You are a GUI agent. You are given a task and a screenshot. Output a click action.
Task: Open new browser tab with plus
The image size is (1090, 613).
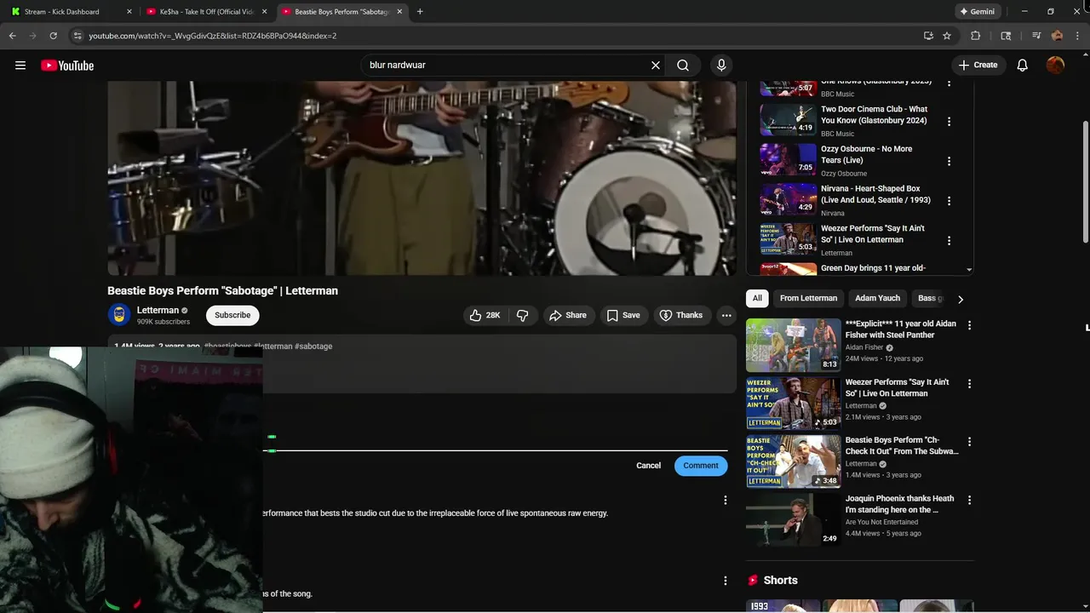coord(420,11)
